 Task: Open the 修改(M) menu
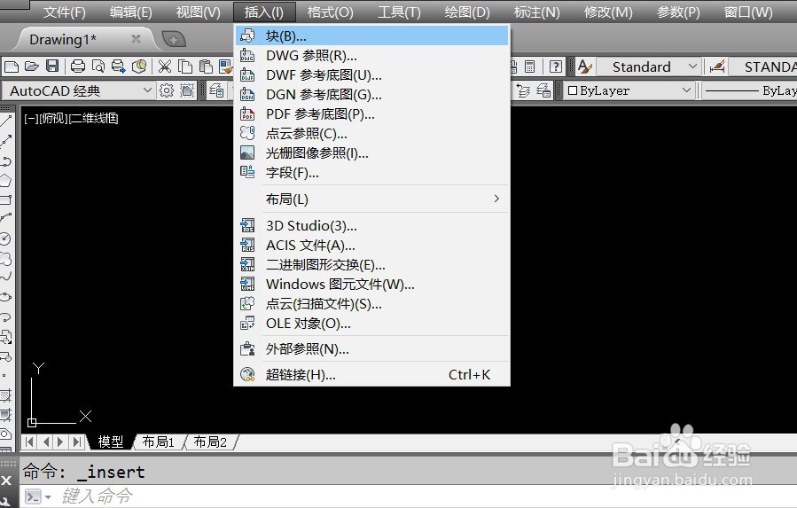click(x=608, y=12)
